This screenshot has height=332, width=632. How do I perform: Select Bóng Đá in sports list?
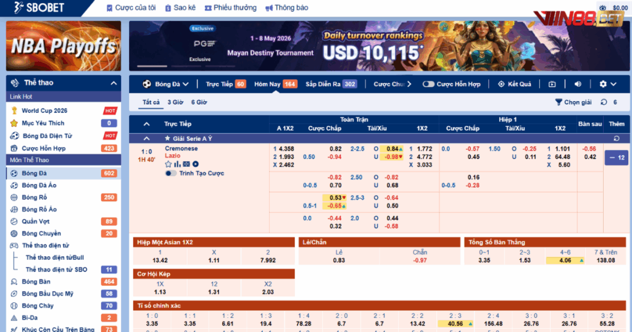point(64,173)
